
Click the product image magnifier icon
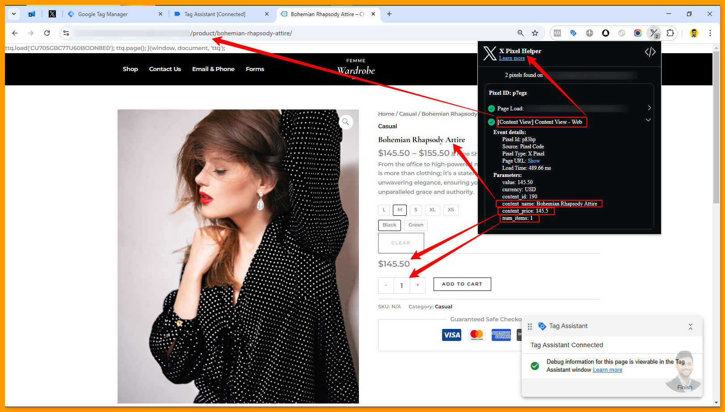346,122
